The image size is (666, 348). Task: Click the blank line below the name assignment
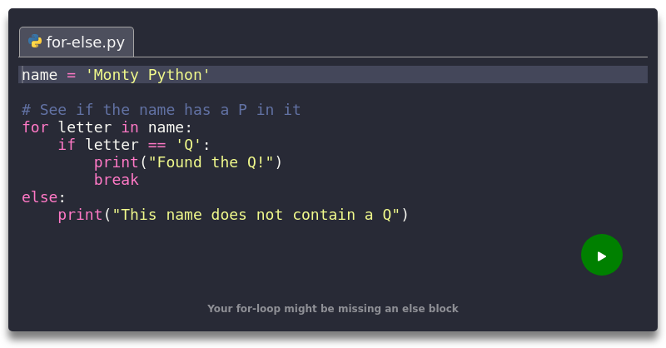tap(333, 92)
